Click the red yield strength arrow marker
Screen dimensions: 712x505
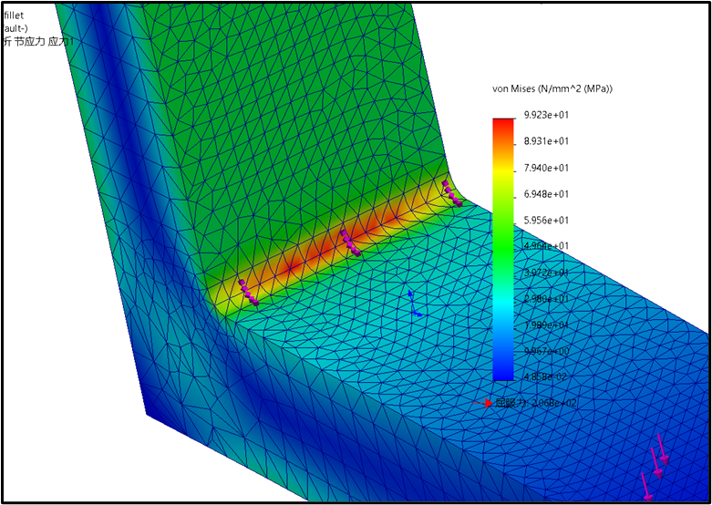click(x=482, y=403)
